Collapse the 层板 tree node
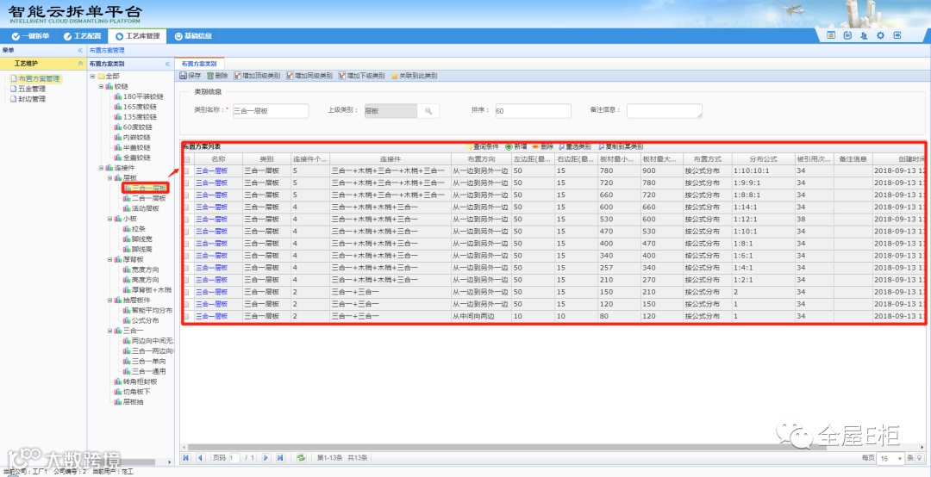The width and height of the screenshot is (931, 477). tap(109, 178)
